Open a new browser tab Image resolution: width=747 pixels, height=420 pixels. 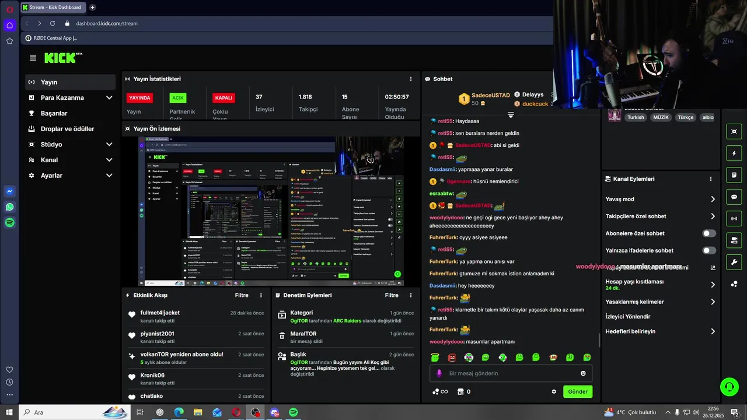pos(92,8)
